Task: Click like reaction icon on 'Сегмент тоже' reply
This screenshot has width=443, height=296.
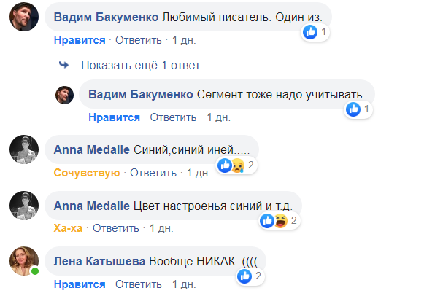Action: (x=353, y=109)
